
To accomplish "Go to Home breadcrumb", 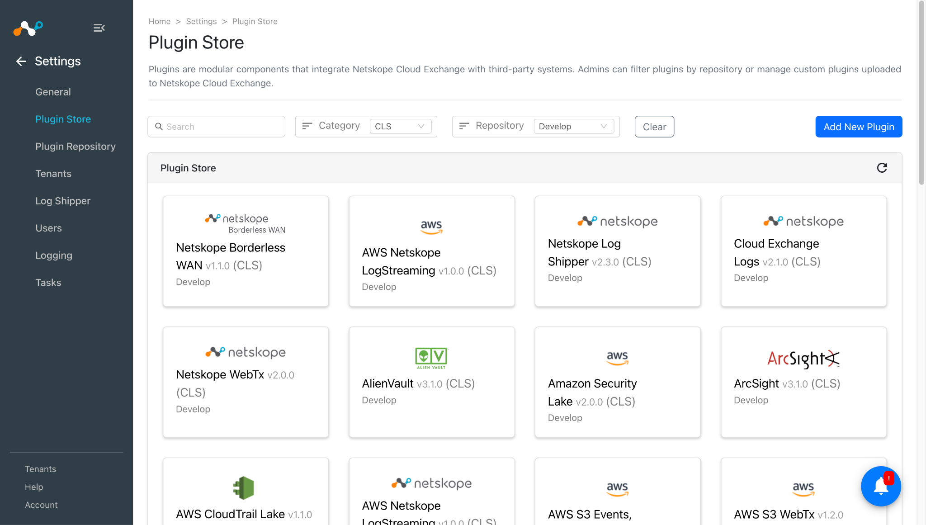I will point(160,21).
